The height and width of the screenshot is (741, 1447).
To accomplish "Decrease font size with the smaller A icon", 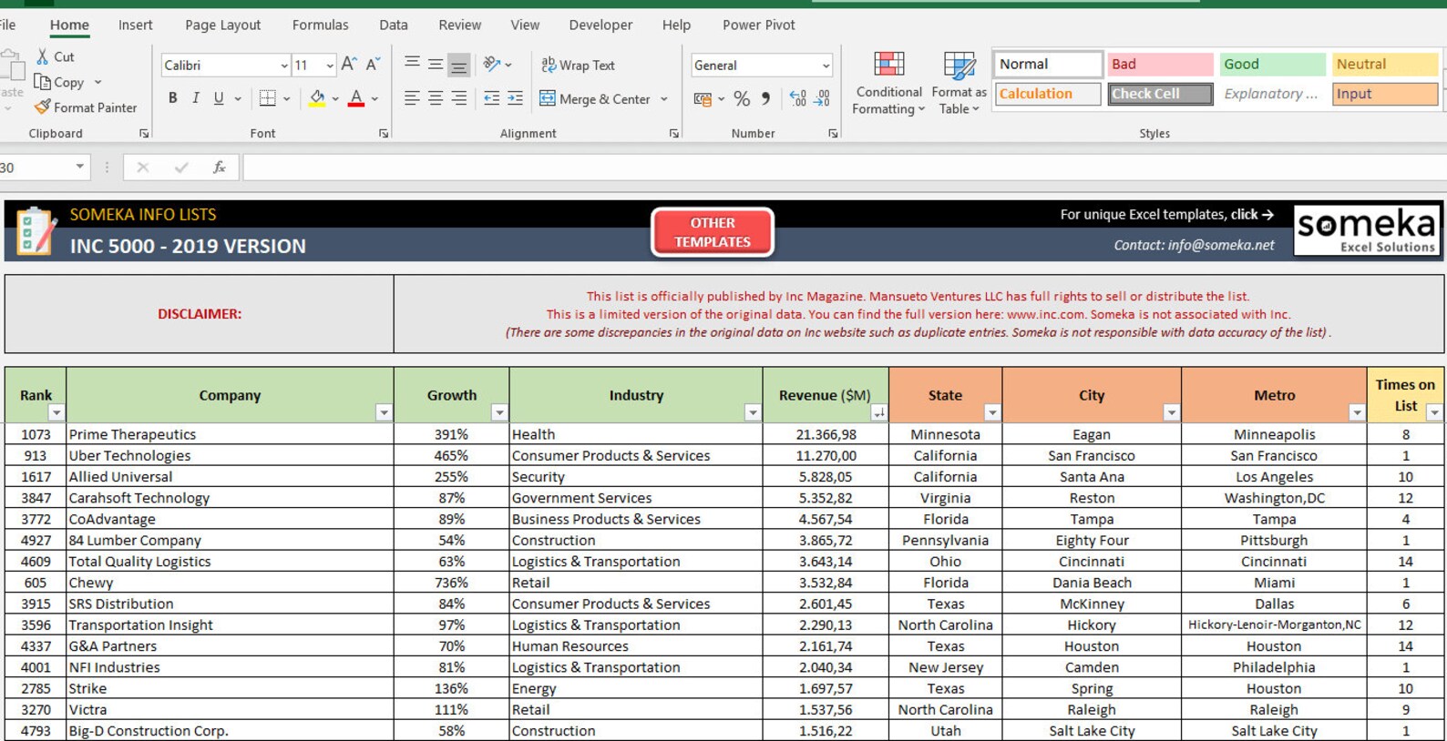I will [x=373, y=65].
